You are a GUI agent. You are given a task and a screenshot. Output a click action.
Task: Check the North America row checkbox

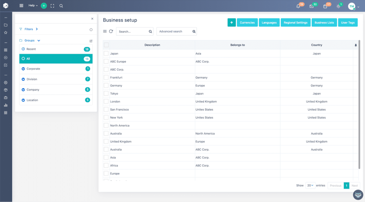click(x=106, y=125)
